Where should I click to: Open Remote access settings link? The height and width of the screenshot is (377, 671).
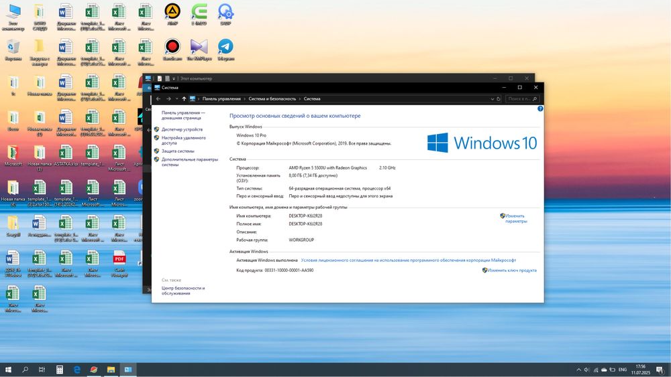click(x=184, y=141)
